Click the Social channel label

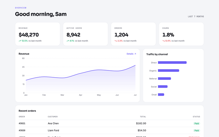point(154,87)
